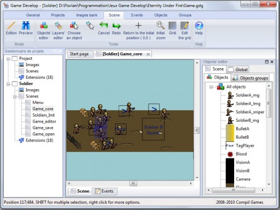
Task: Click the canvas vertical scrollbar thumb
Action: tap(197, 130)
